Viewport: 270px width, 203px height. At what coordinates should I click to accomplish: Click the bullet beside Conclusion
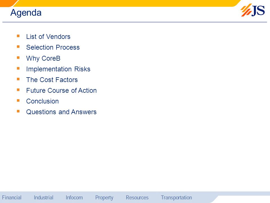pyautogui.click(x=18, y=100)
